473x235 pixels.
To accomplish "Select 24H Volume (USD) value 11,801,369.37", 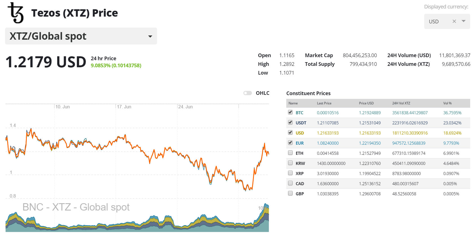I will point(455,55).
